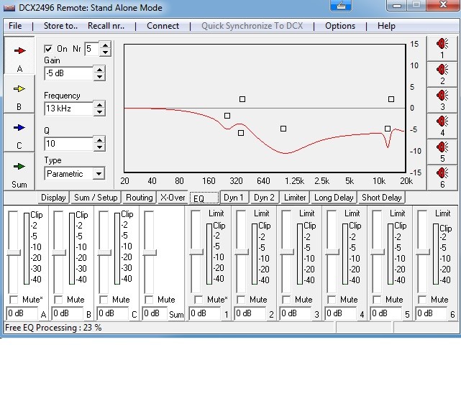461x401 pixels.
Task: Click the Frequency input field
Action: pos(69,109)
